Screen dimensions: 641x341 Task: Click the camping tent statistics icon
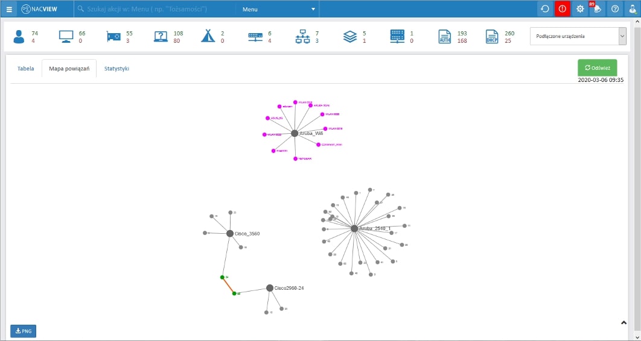[x=208, y=37]
